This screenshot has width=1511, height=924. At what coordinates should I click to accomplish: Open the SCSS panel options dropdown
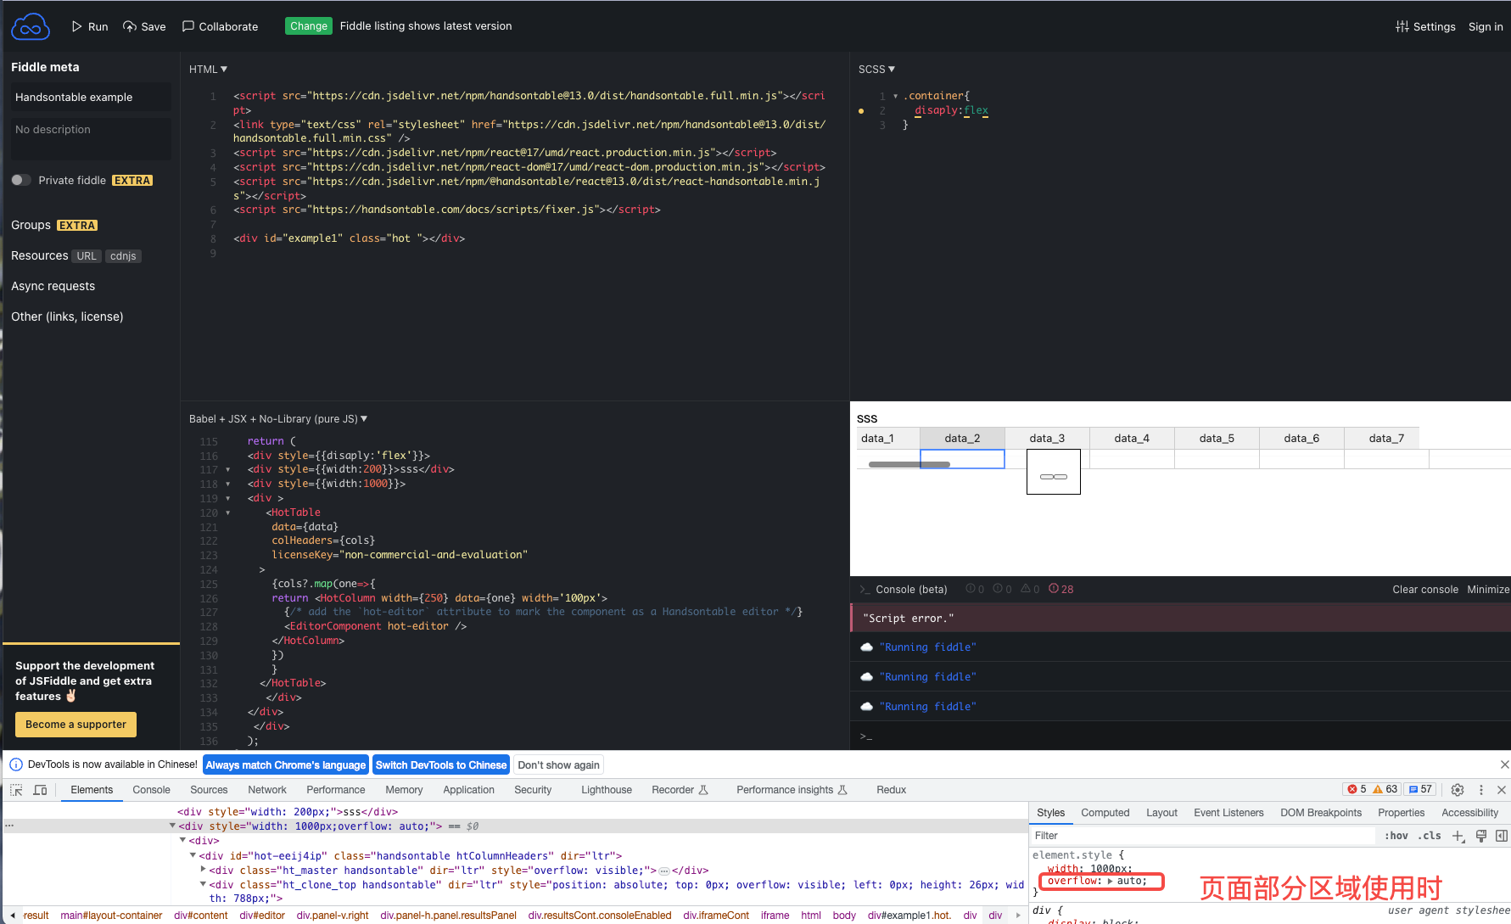[891, 69]
